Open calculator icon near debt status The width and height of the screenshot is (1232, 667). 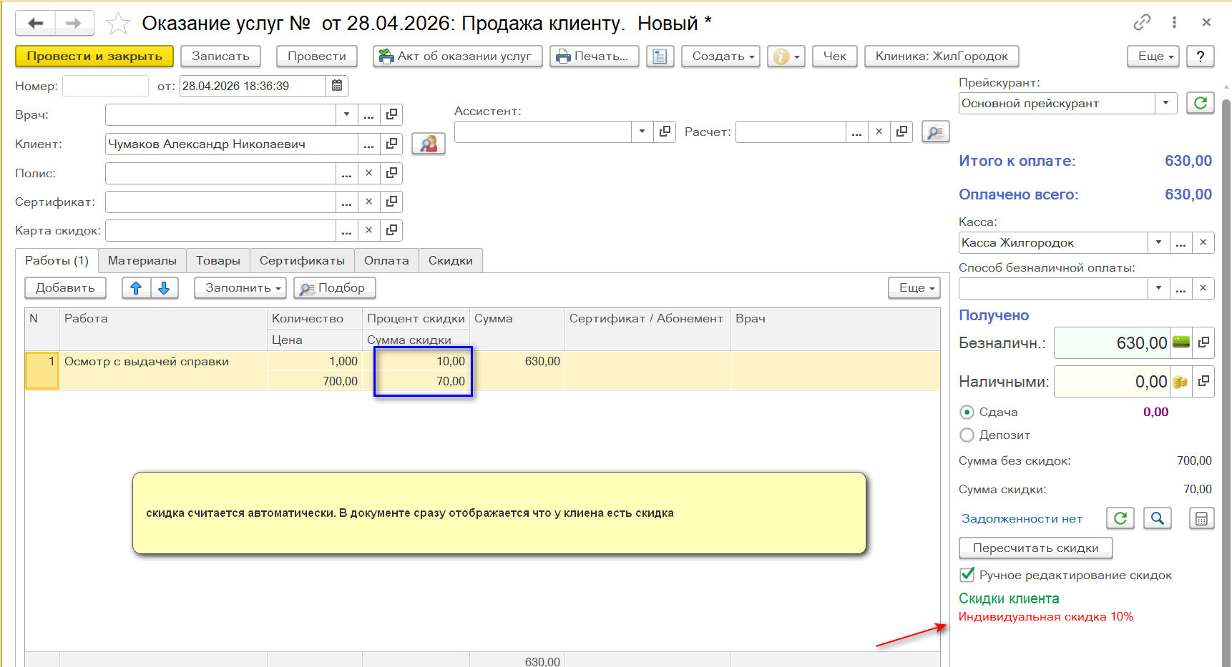[1201, 518]
